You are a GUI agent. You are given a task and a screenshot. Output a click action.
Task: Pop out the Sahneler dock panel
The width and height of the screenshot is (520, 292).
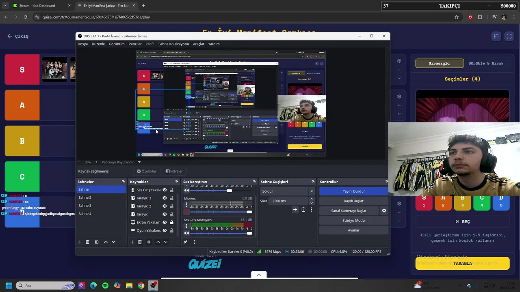(123, 182)
